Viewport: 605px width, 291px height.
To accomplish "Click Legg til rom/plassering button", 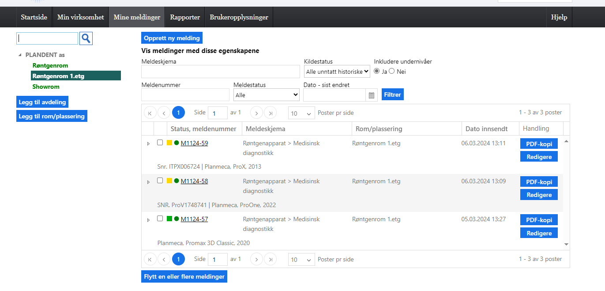I will pos(52,116).
